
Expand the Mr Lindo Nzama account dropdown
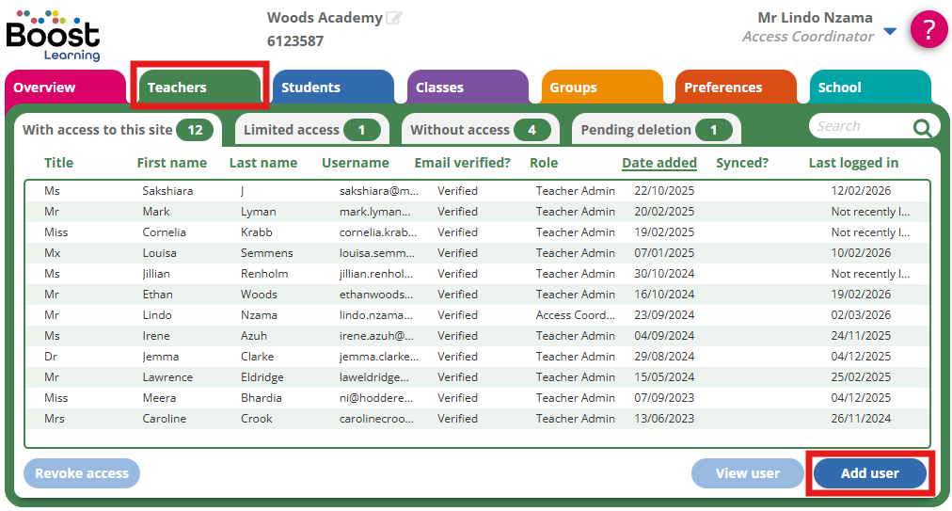pos(890,33)
